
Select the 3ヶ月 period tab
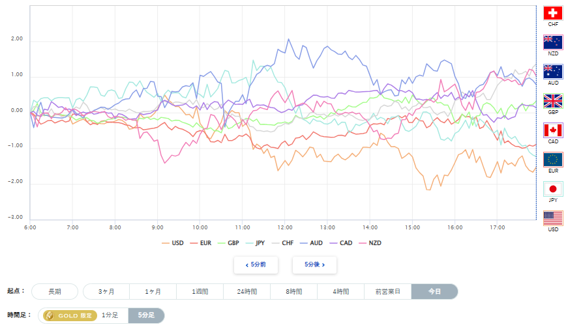pos(106,291)
